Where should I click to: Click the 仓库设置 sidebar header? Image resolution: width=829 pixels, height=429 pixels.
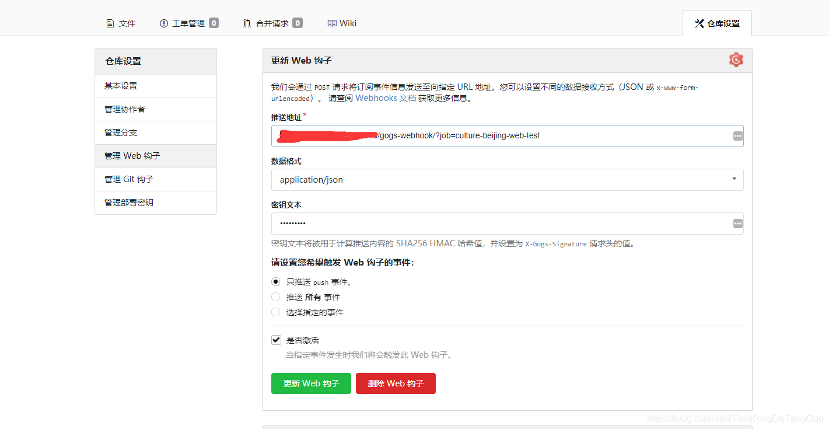[x=156, y=61]
